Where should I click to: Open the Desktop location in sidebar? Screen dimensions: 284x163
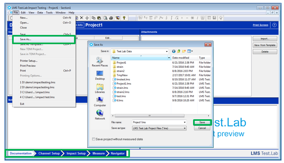pyautogui.click(x=100, y=74)
